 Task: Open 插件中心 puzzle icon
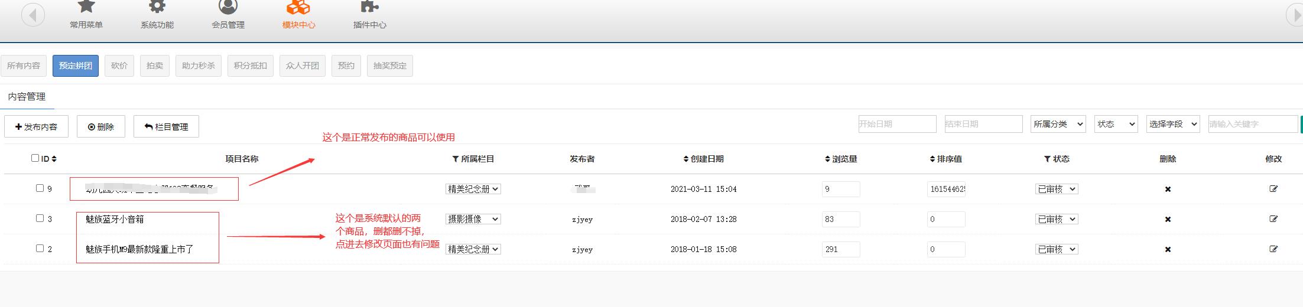click(x=369, y=8)
